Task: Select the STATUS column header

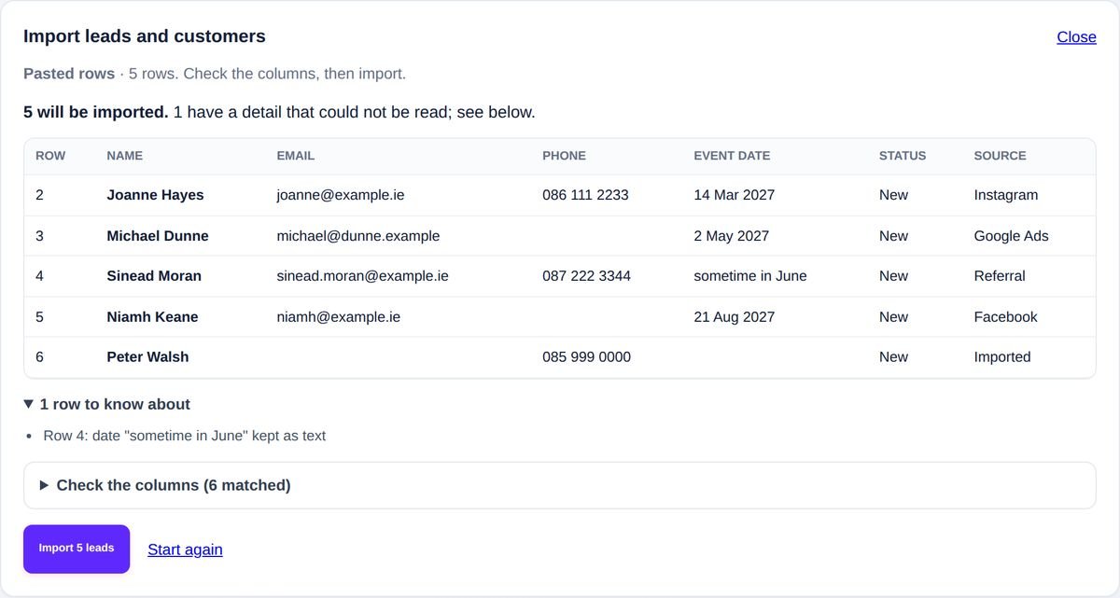Action: tap(903, 156)
